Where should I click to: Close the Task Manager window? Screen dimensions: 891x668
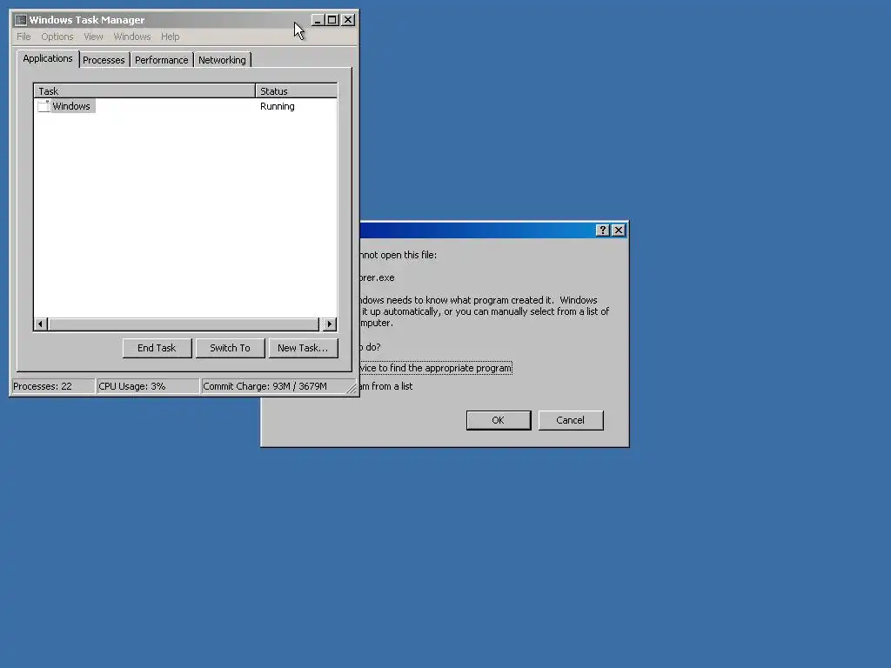tap(348, 20)
